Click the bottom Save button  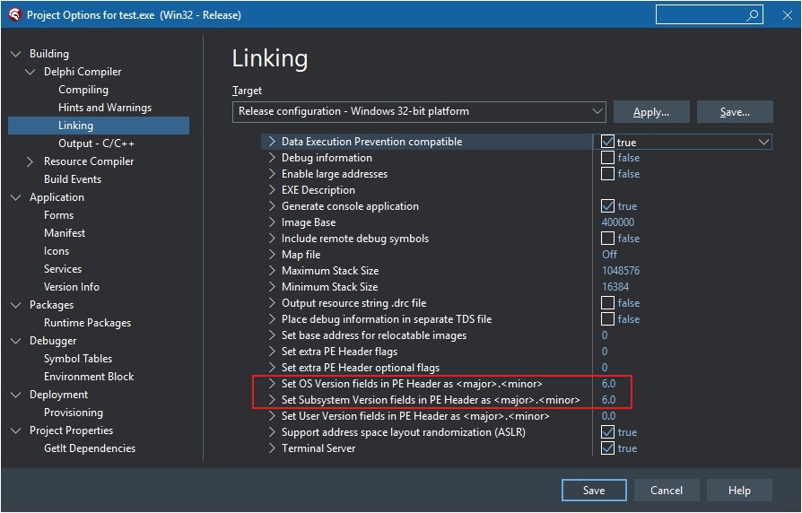pyautogui.click(x=594, y=490)
